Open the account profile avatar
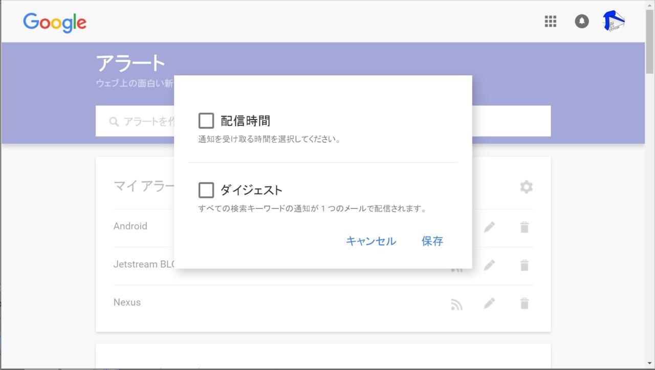This screenshot has width=655, height=370. pos(614,21)
